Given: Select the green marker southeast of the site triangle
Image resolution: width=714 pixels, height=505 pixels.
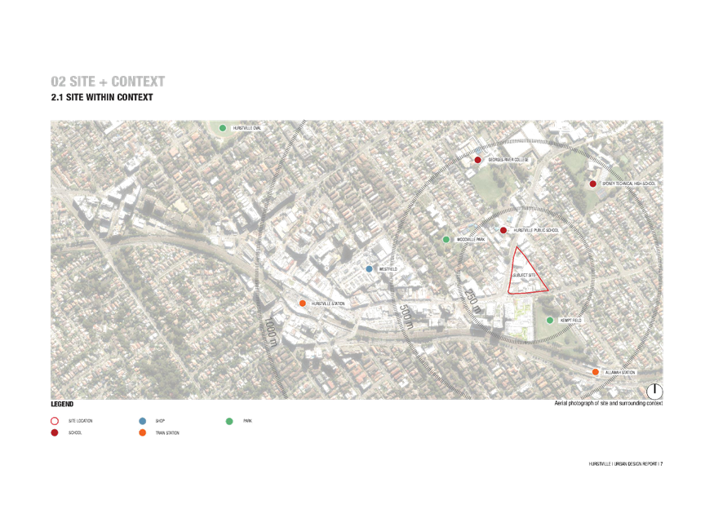Looking at the screenshot, I should 550,321.
